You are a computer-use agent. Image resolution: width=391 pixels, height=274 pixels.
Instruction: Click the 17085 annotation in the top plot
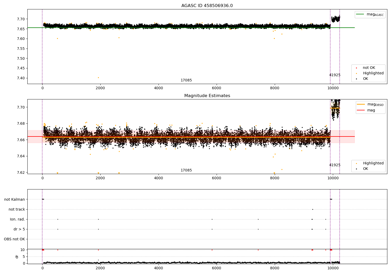click(x=186, y=80)
